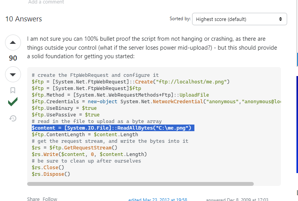Screen dimensions: 298x201
Task: Click the '# get the request stream' comment
Action: [110, 141]
